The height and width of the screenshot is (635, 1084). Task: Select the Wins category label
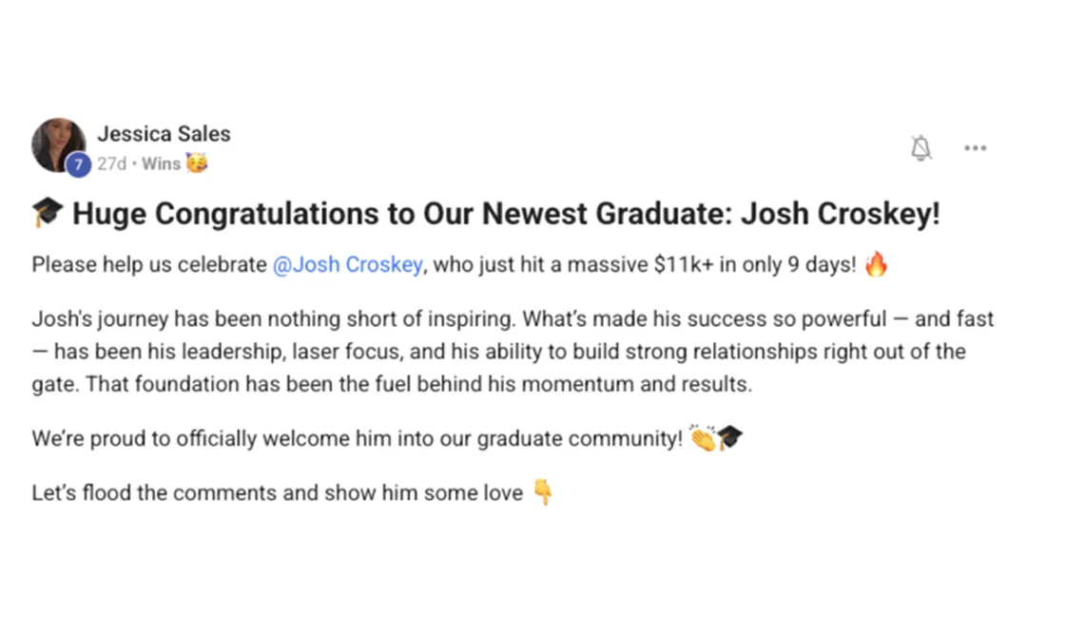pyautogui.click(x=161, y=164)
